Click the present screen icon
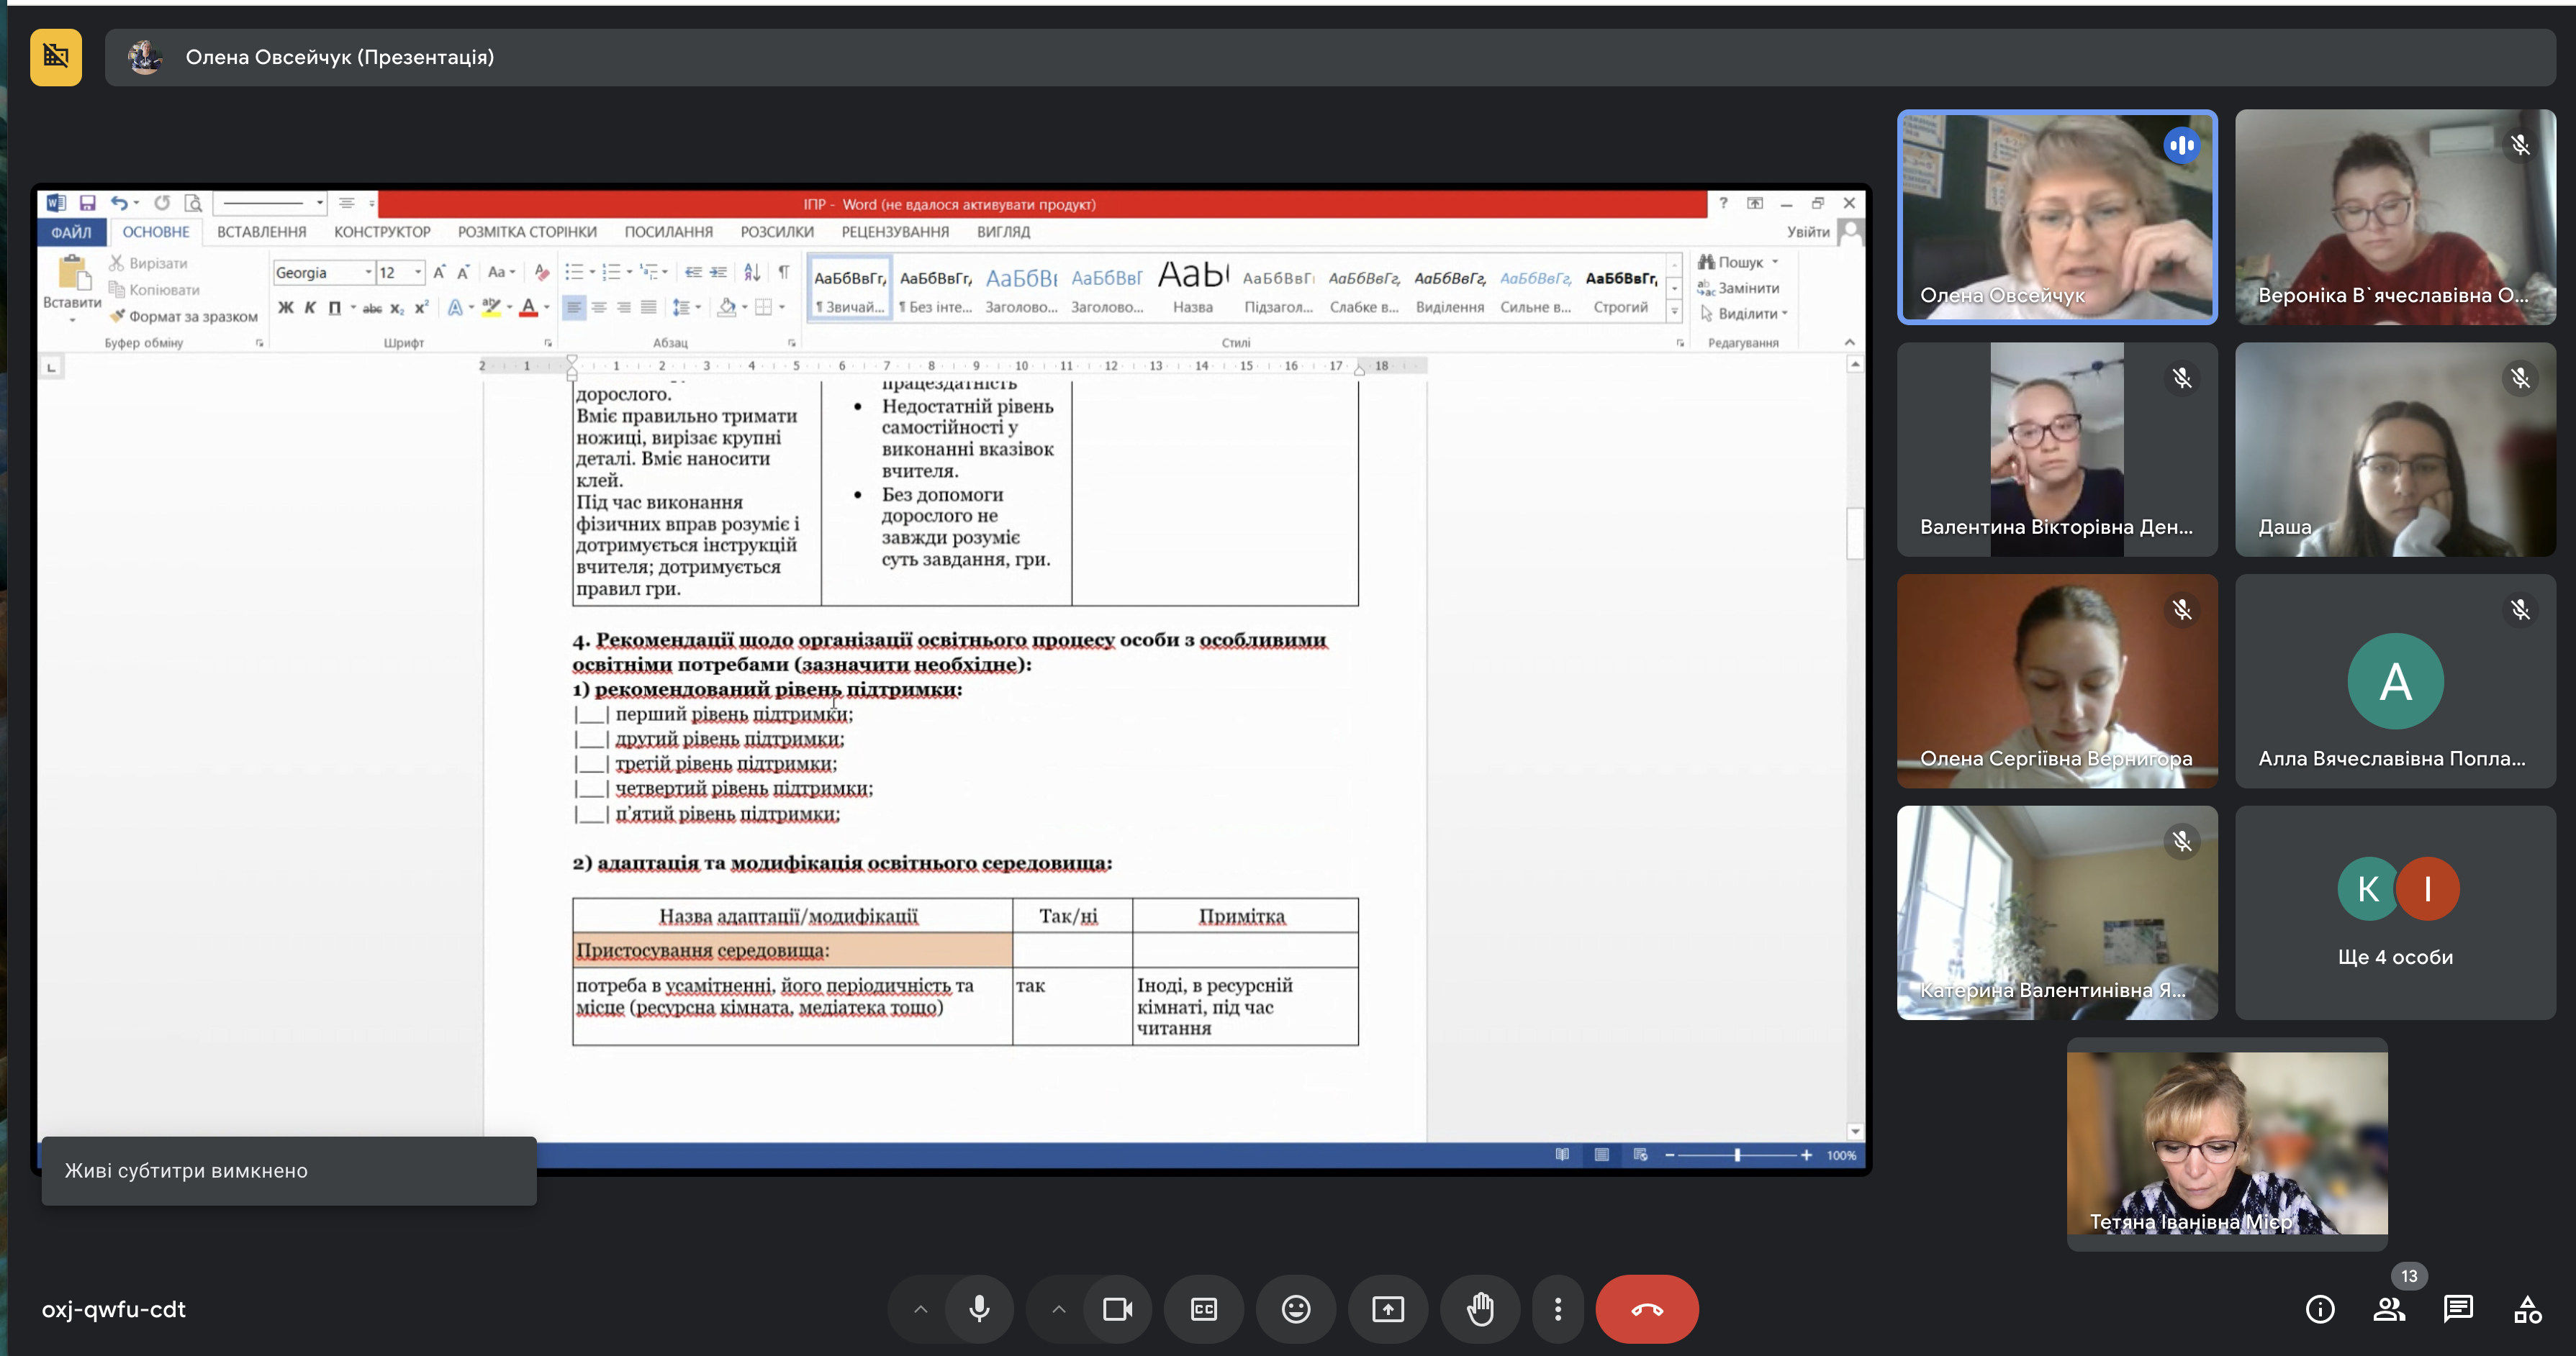Image resolution: width=2576 pixels, height=1356 pixels. pos(1388,1309)
